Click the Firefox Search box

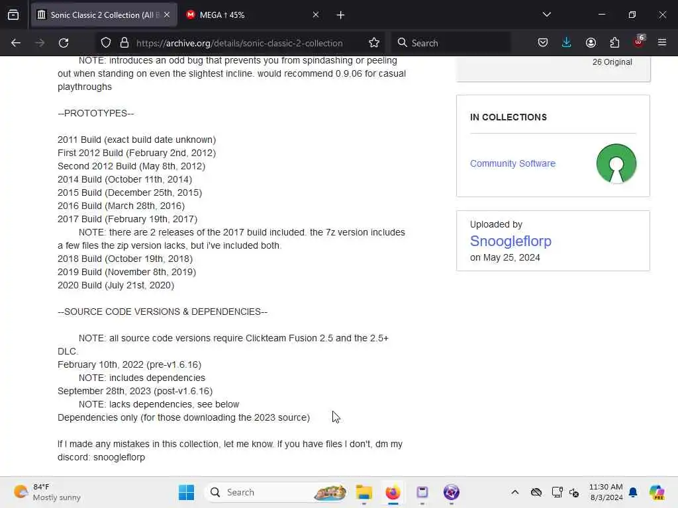pos(452,43)
